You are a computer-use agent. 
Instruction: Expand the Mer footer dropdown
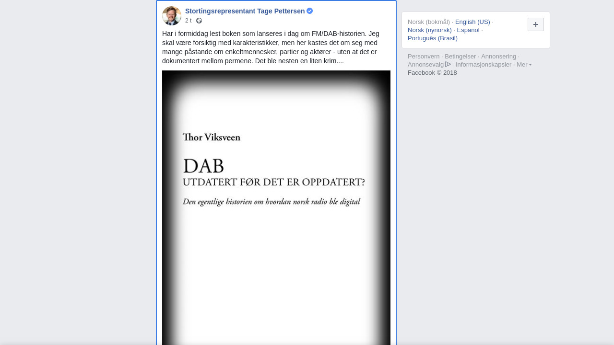pos(524,65)
